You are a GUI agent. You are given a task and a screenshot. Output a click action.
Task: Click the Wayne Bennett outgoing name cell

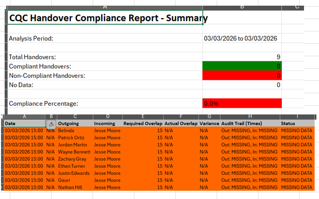coord(75,152)
